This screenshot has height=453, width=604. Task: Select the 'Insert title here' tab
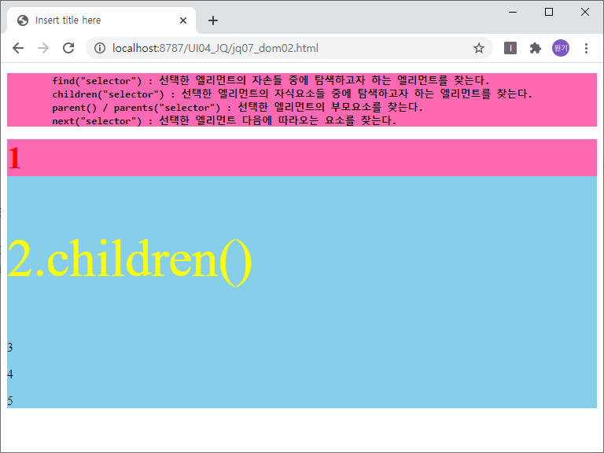(101, 20)
